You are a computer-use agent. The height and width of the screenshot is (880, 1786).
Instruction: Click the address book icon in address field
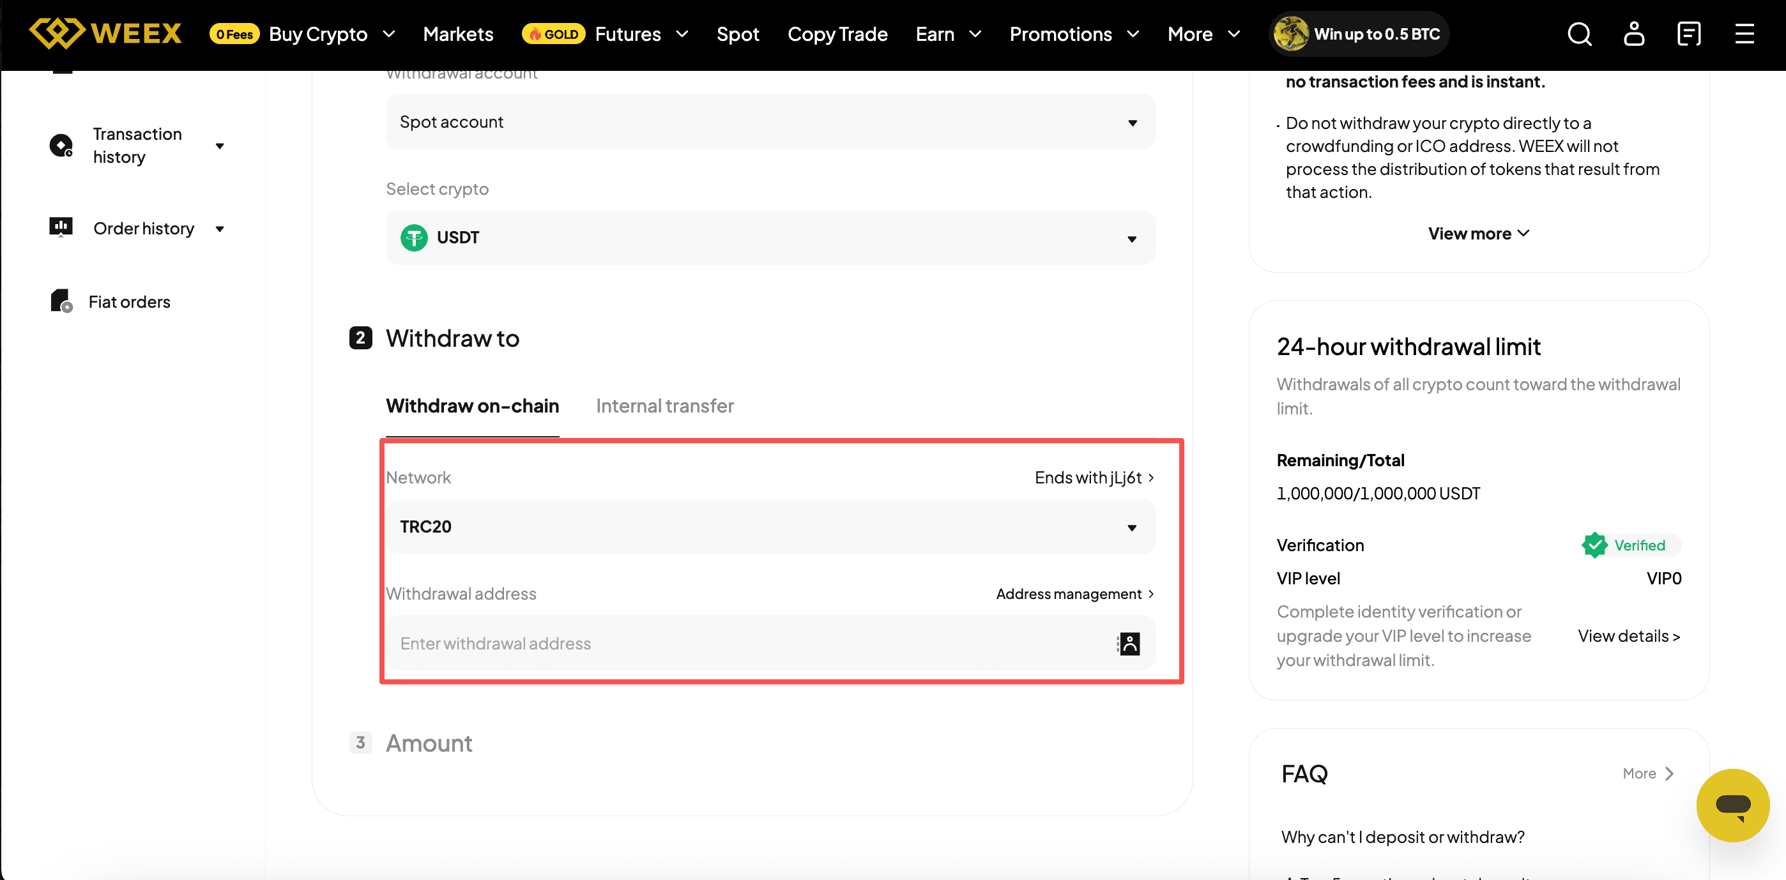coord(1129,643)
